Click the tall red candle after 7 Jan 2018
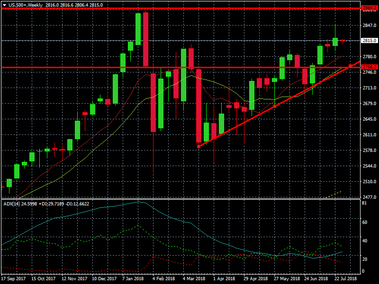Image resolution: width=379 pixels, height=284 pixels. pyautogui.click(x=145, y=39)
